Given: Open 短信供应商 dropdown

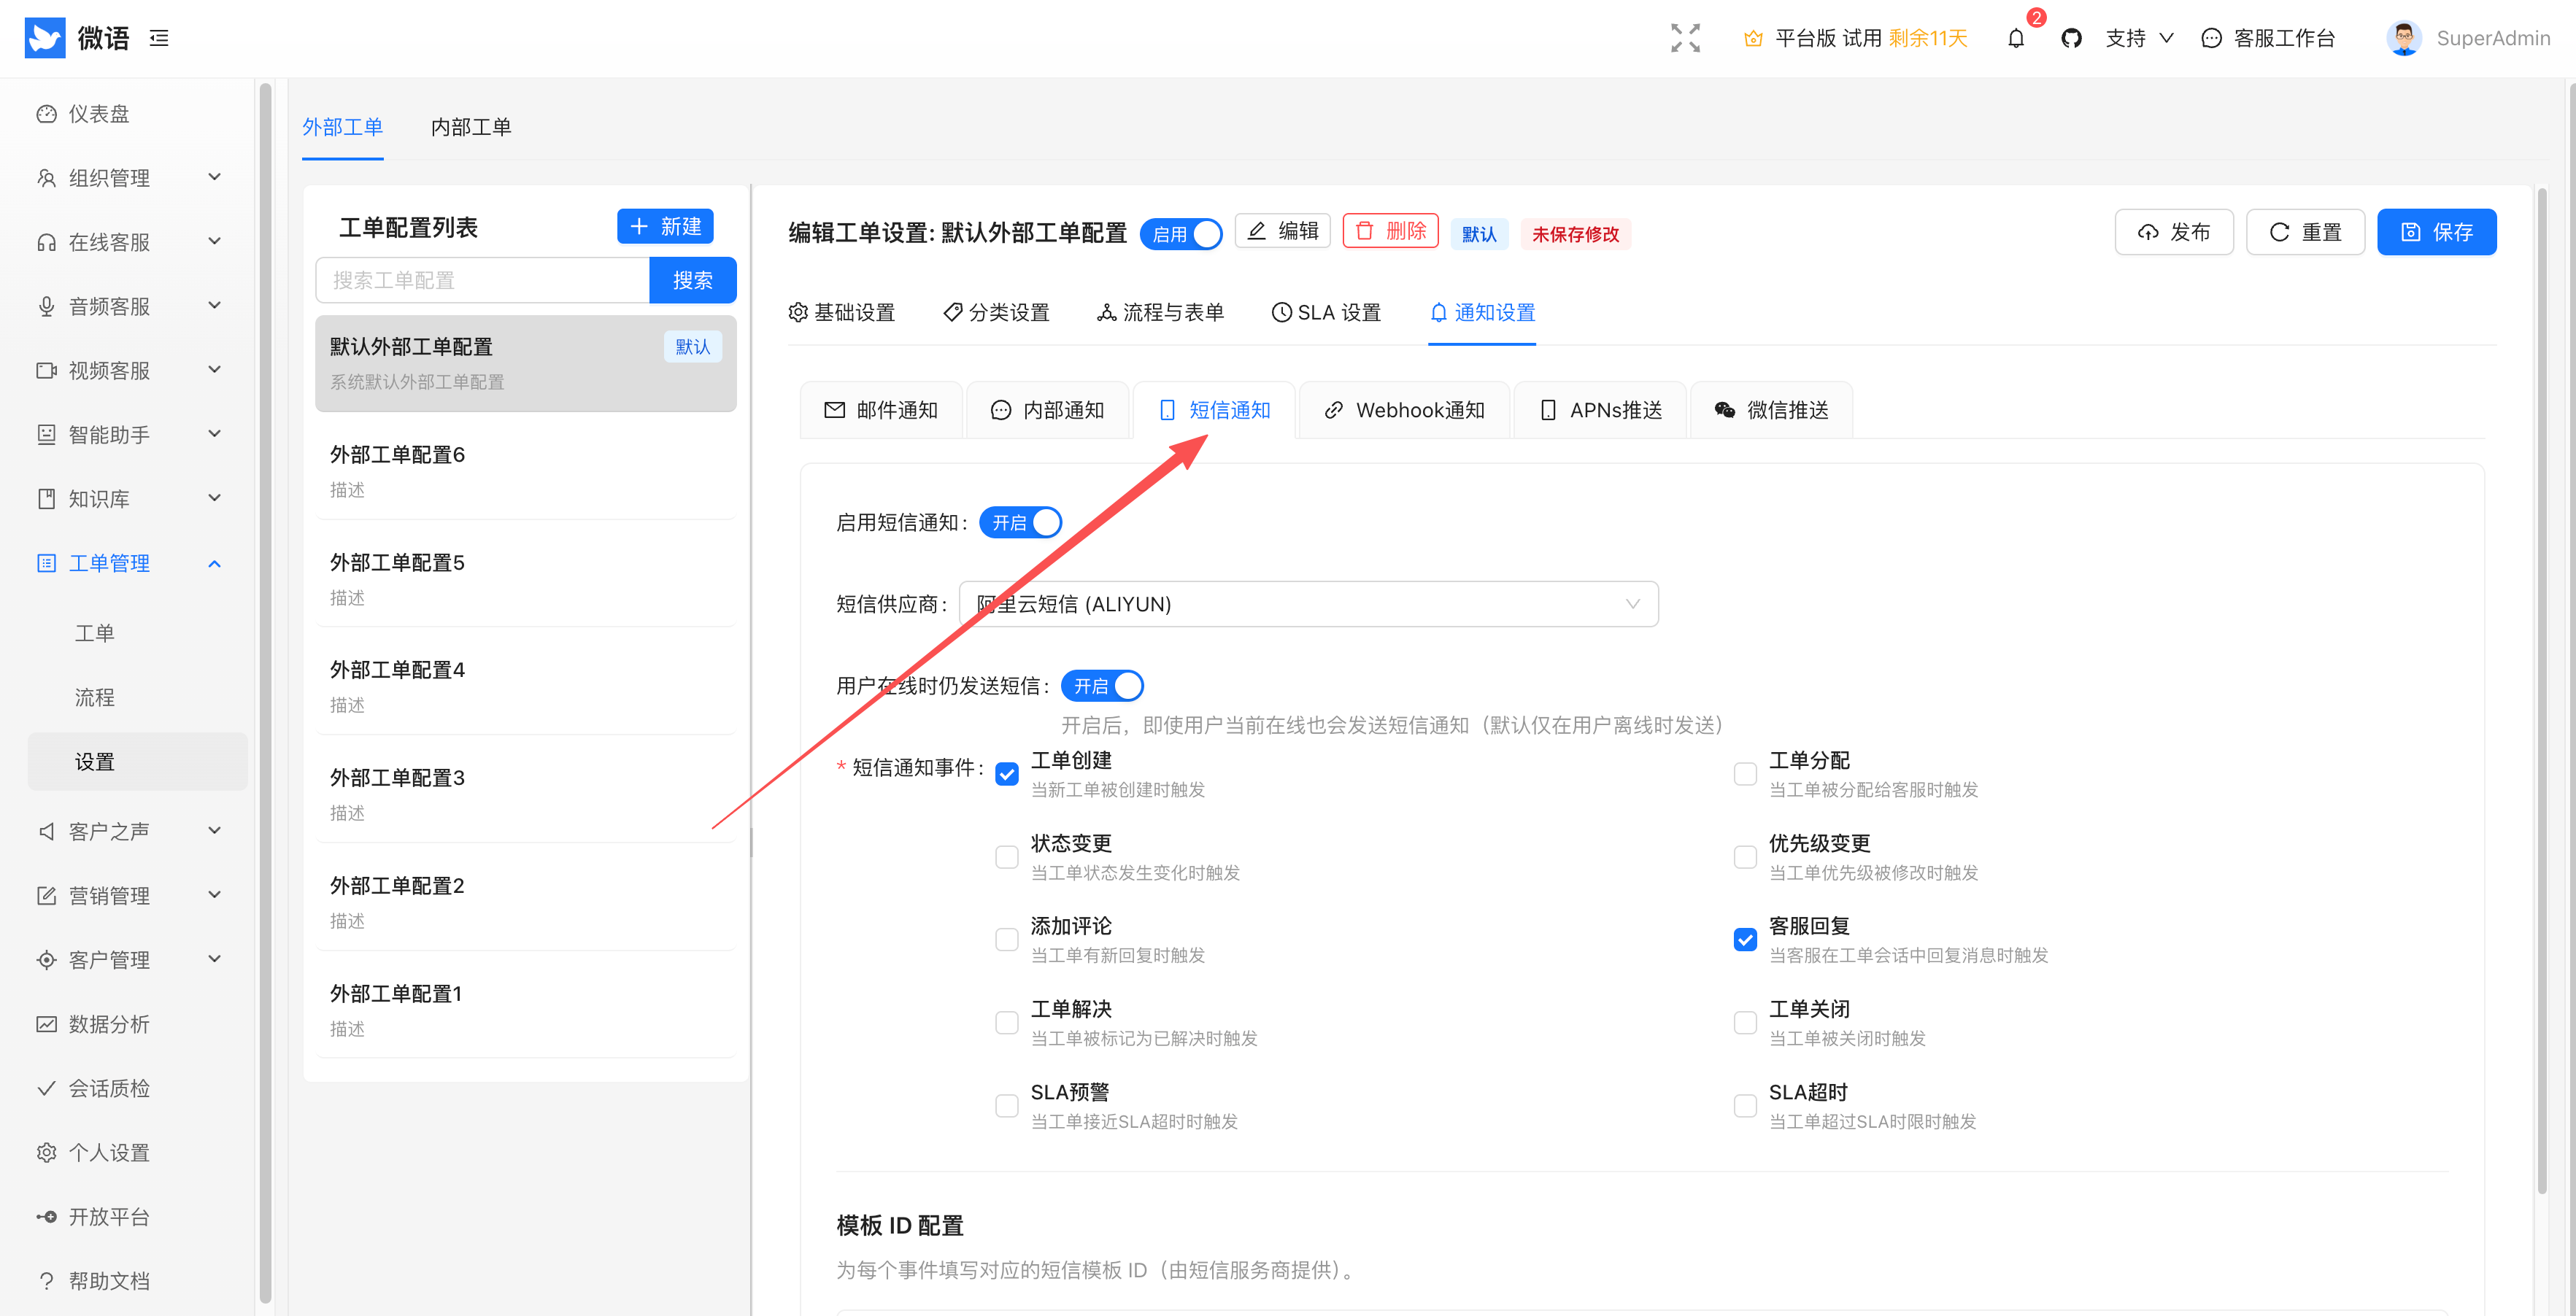Looking at the screenshot, I should (1308, 604).
